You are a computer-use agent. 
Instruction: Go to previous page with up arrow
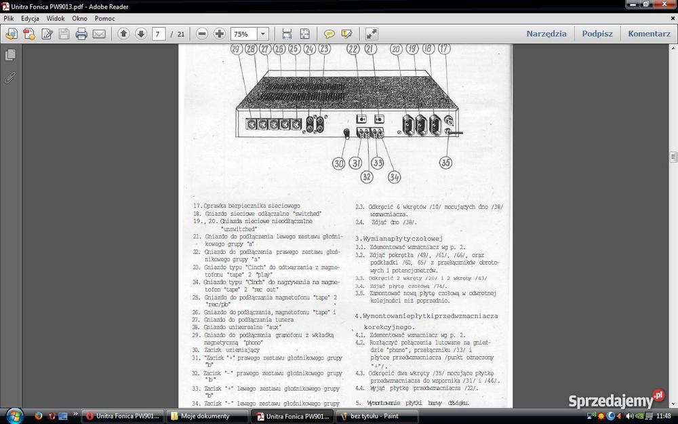(123, 34)
